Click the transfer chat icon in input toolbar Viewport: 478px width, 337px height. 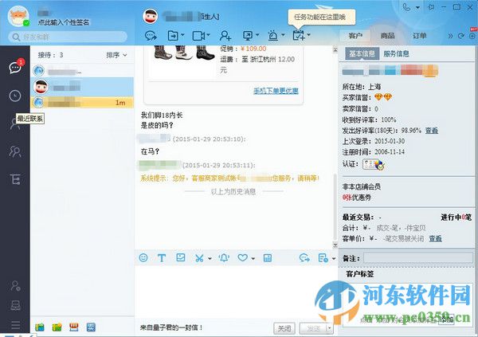coord(304,258)
